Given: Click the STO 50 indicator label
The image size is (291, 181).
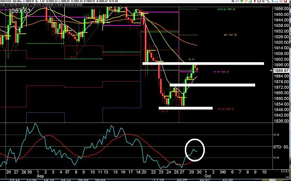Looking at the screenshot, I should pyautogui.click(x=281, y=147).
